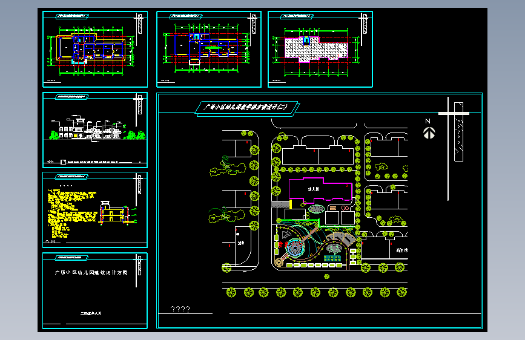Select the section drawing sheet with yellow notes
This screenshot has height=340, width=525.
(x=95, y=210)
